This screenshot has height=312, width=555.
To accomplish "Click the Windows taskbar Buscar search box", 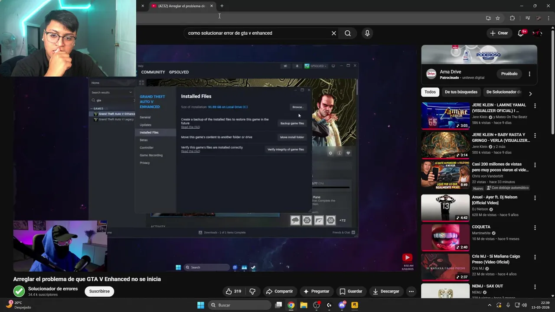I will 239,305.
